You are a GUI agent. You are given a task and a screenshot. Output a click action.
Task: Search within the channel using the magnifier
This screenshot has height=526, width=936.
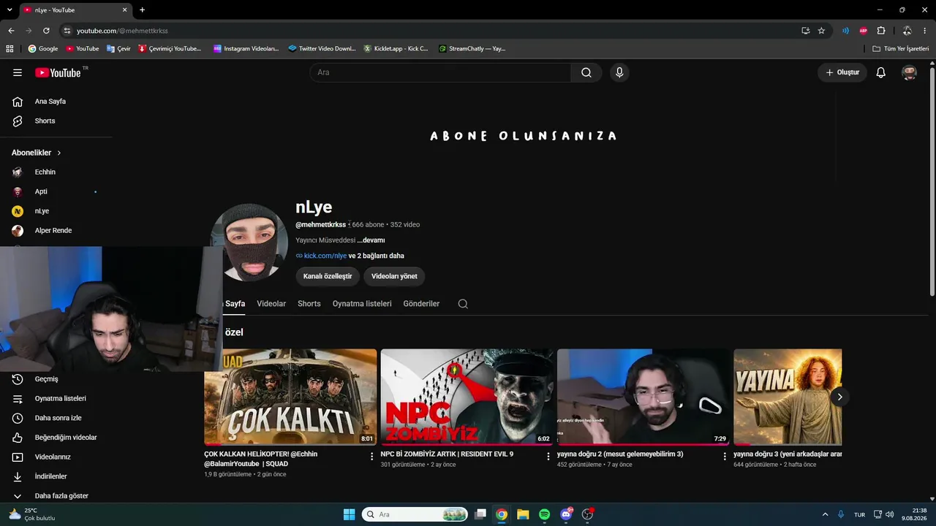pos(463,304)
